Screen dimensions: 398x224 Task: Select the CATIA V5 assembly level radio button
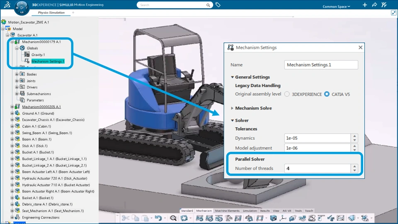pos(327,94)
